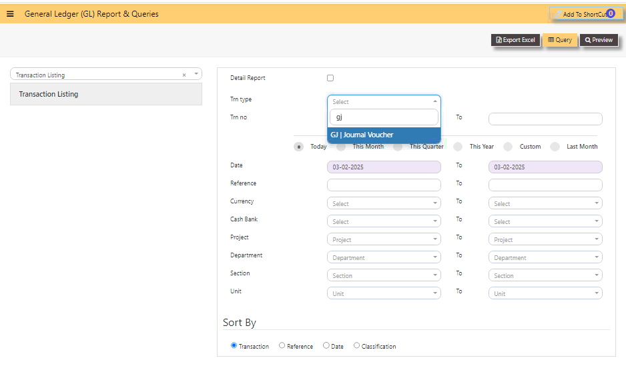
Task: Click the Date from field 03-02-2025
Action: [384, 167]
